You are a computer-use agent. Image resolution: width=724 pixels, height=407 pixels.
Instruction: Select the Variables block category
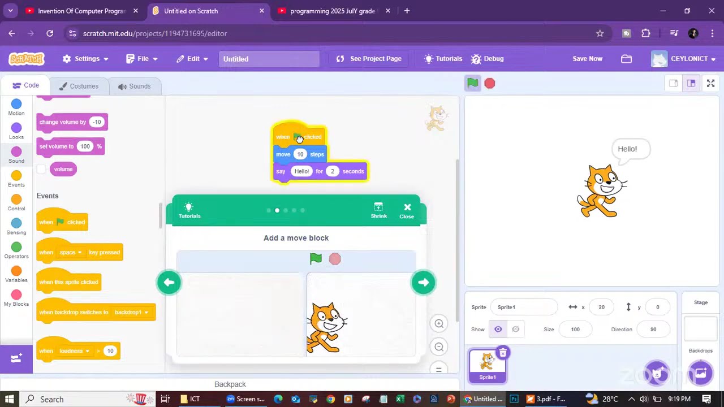(16, 274)
